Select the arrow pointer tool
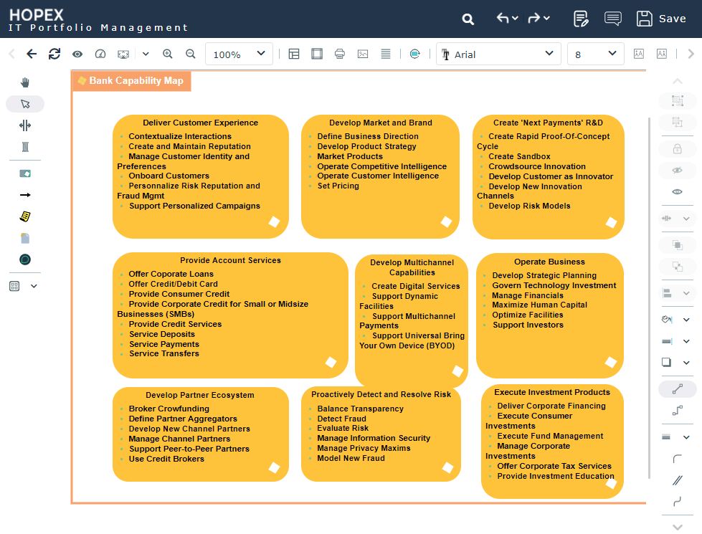The height and width of the screenshot is (534, 702). [25, 104]
